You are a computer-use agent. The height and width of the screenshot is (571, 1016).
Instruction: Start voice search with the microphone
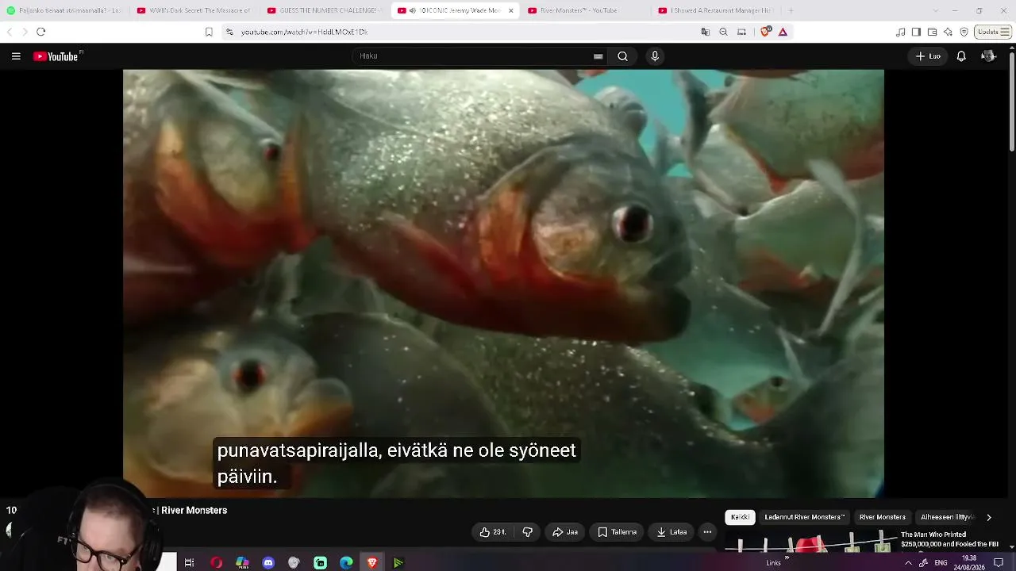point(655,56)
